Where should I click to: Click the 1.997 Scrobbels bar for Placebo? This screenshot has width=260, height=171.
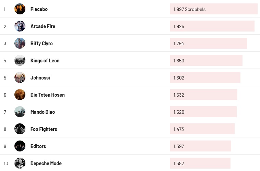[214, 9]
